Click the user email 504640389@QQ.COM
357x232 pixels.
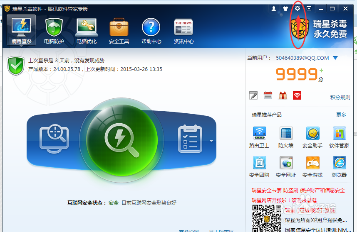pyautogui.click(x=302, y=58)
